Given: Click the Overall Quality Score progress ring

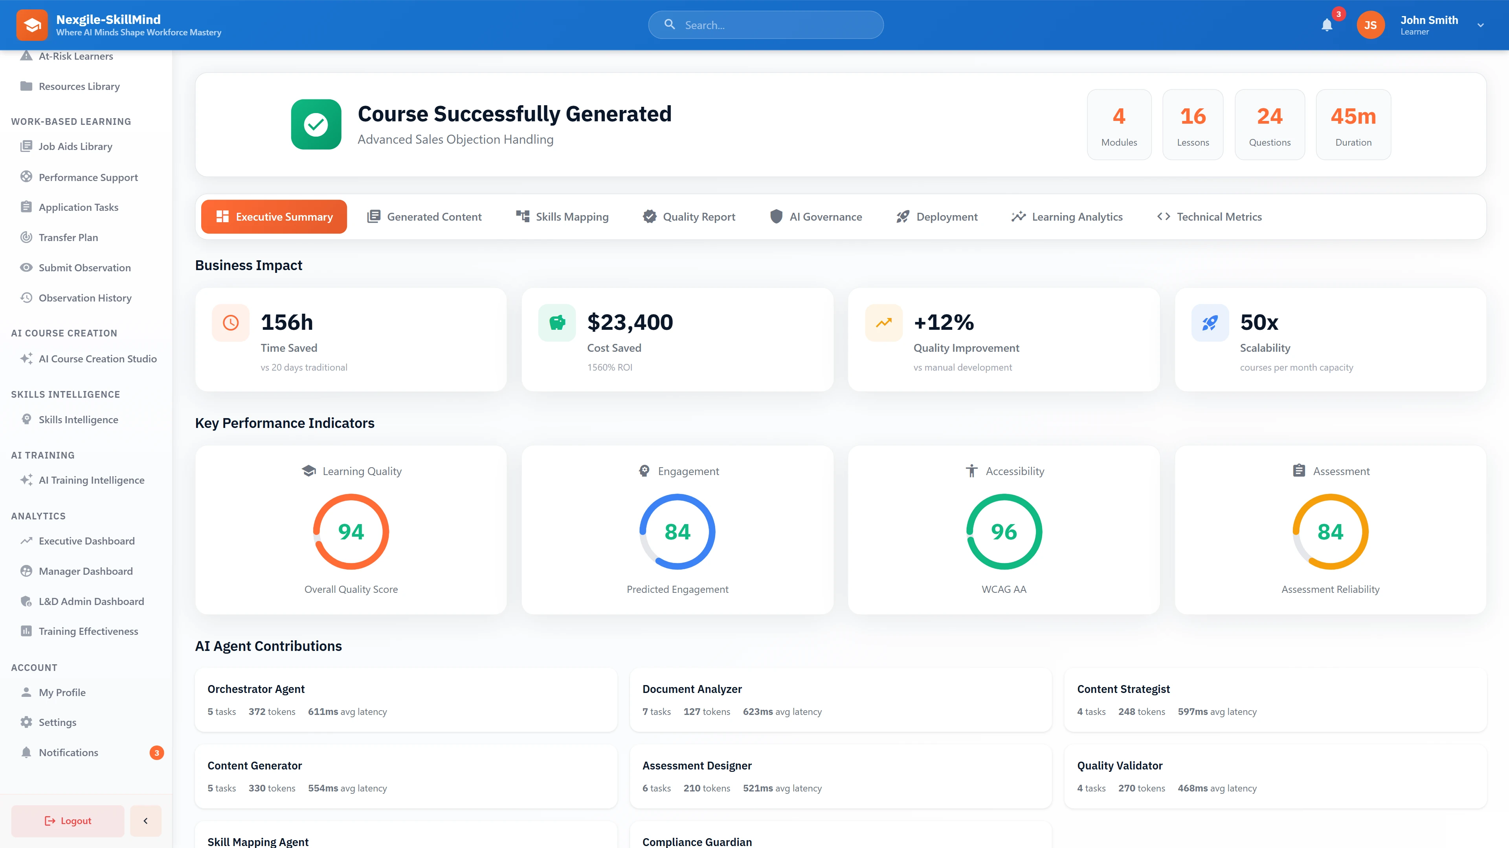Looking at the screenshot, I should pyautogui.click(x=350, y=532).
